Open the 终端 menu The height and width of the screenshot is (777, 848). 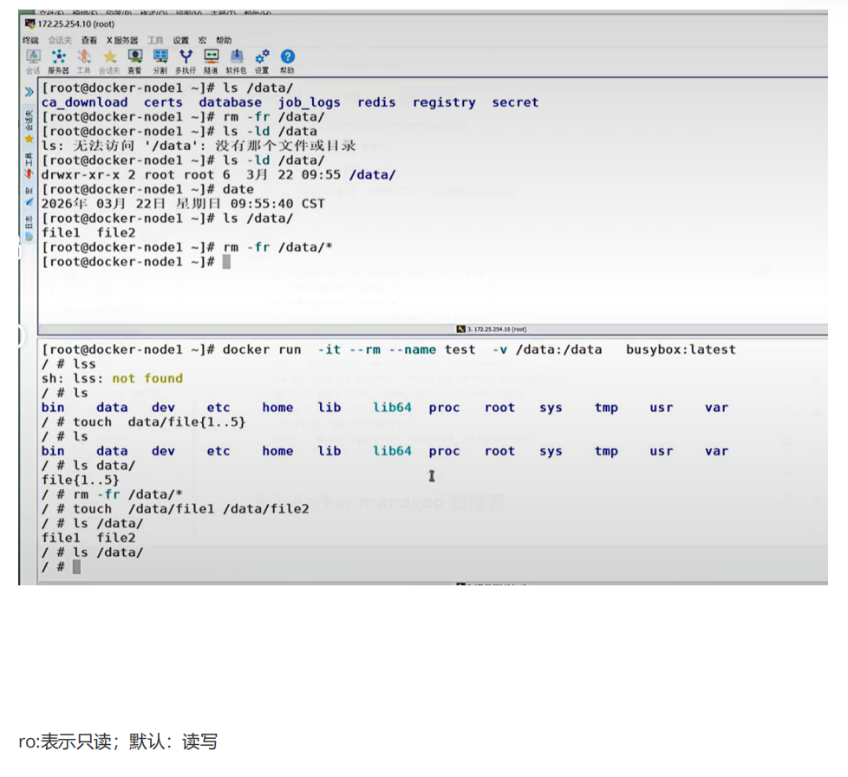(x=31, y=41)
